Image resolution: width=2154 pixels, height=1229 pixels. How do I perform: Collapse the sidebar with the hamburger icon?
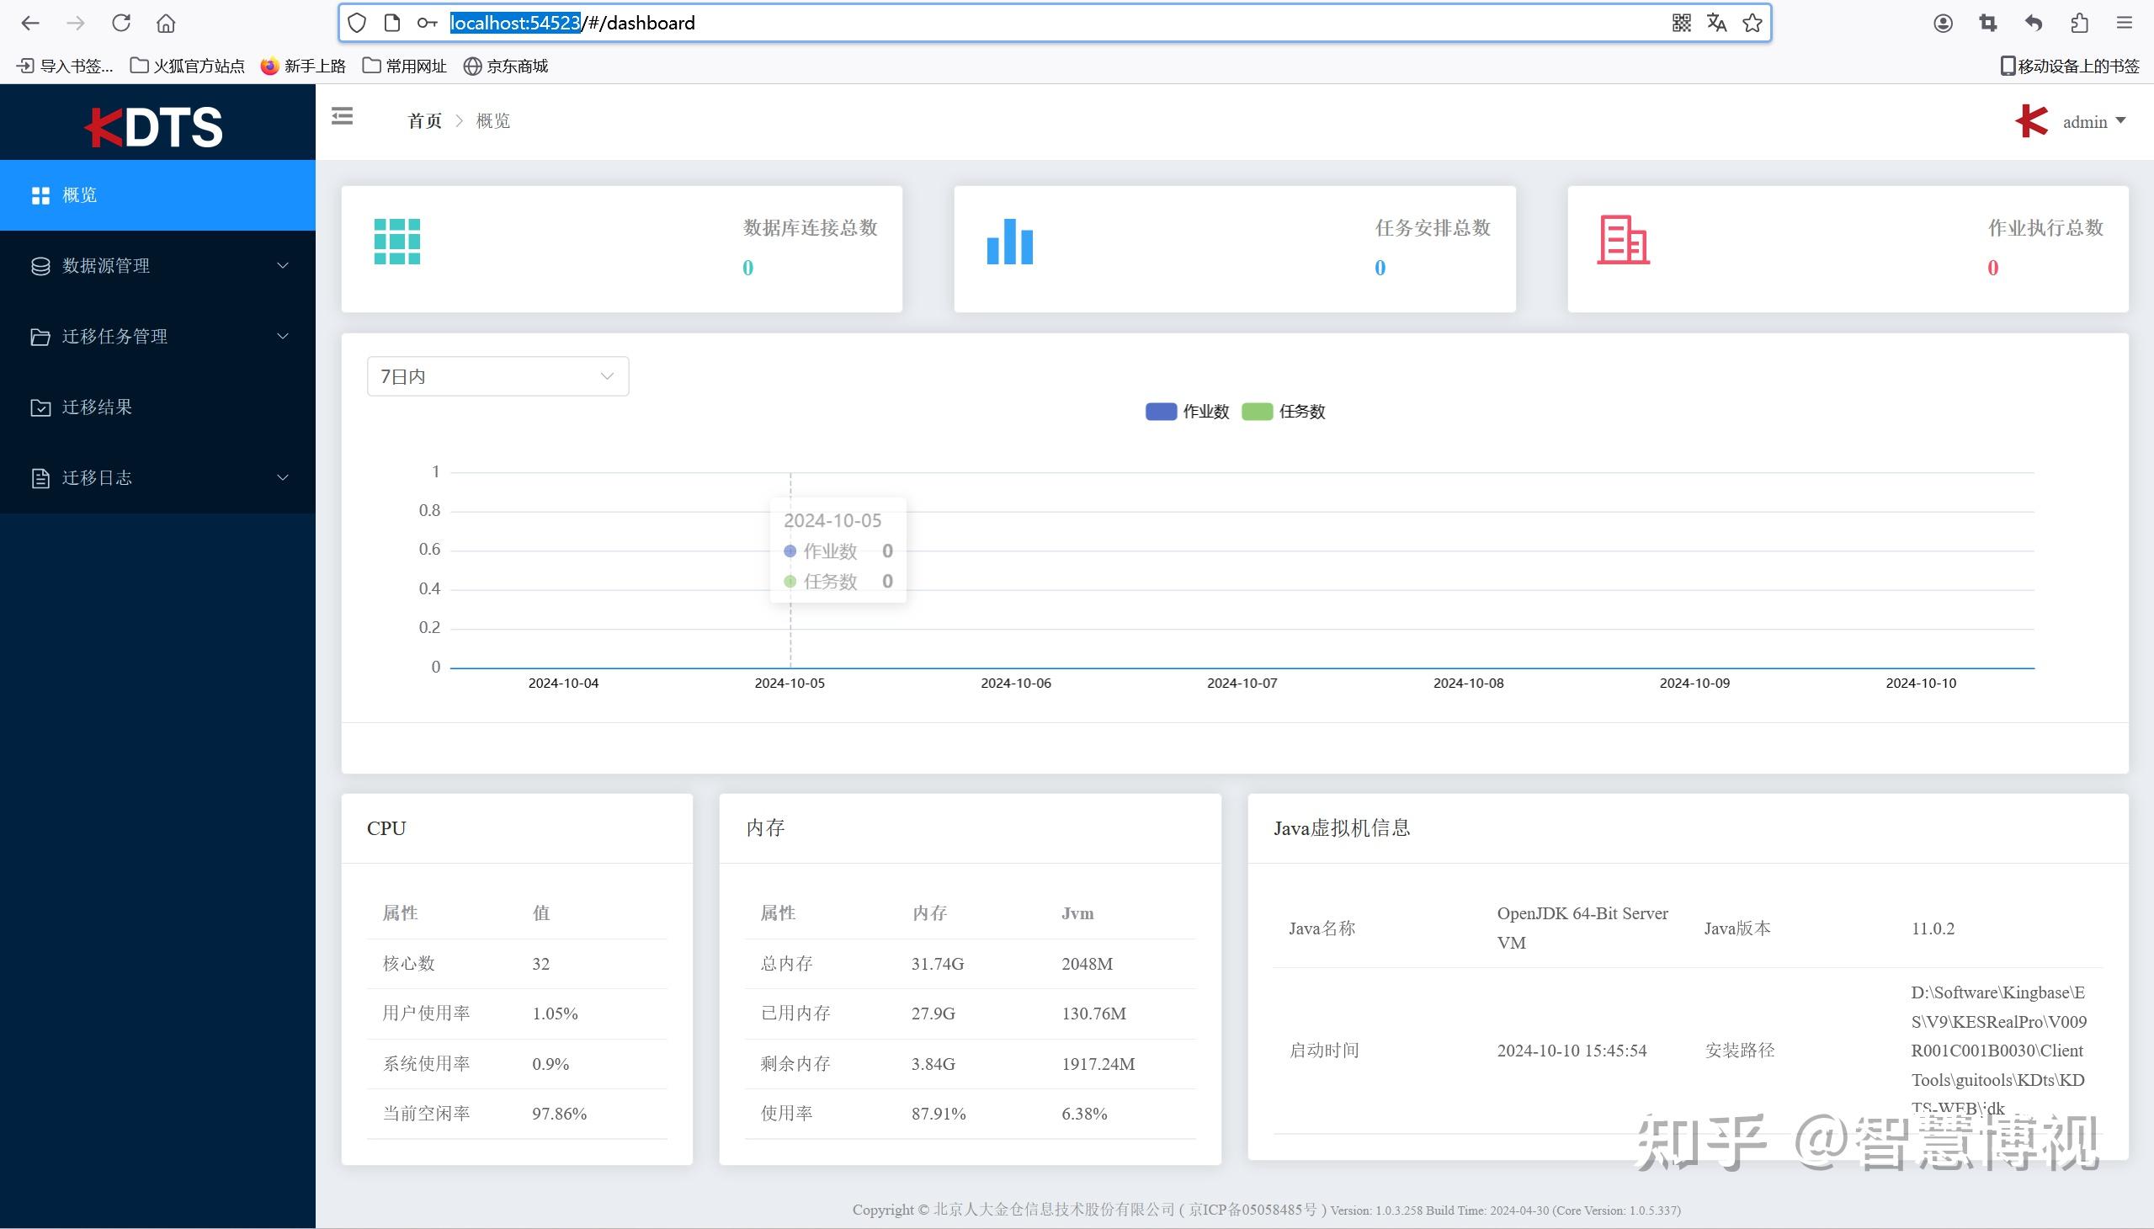pyautogui.click(x=342, y=116)
